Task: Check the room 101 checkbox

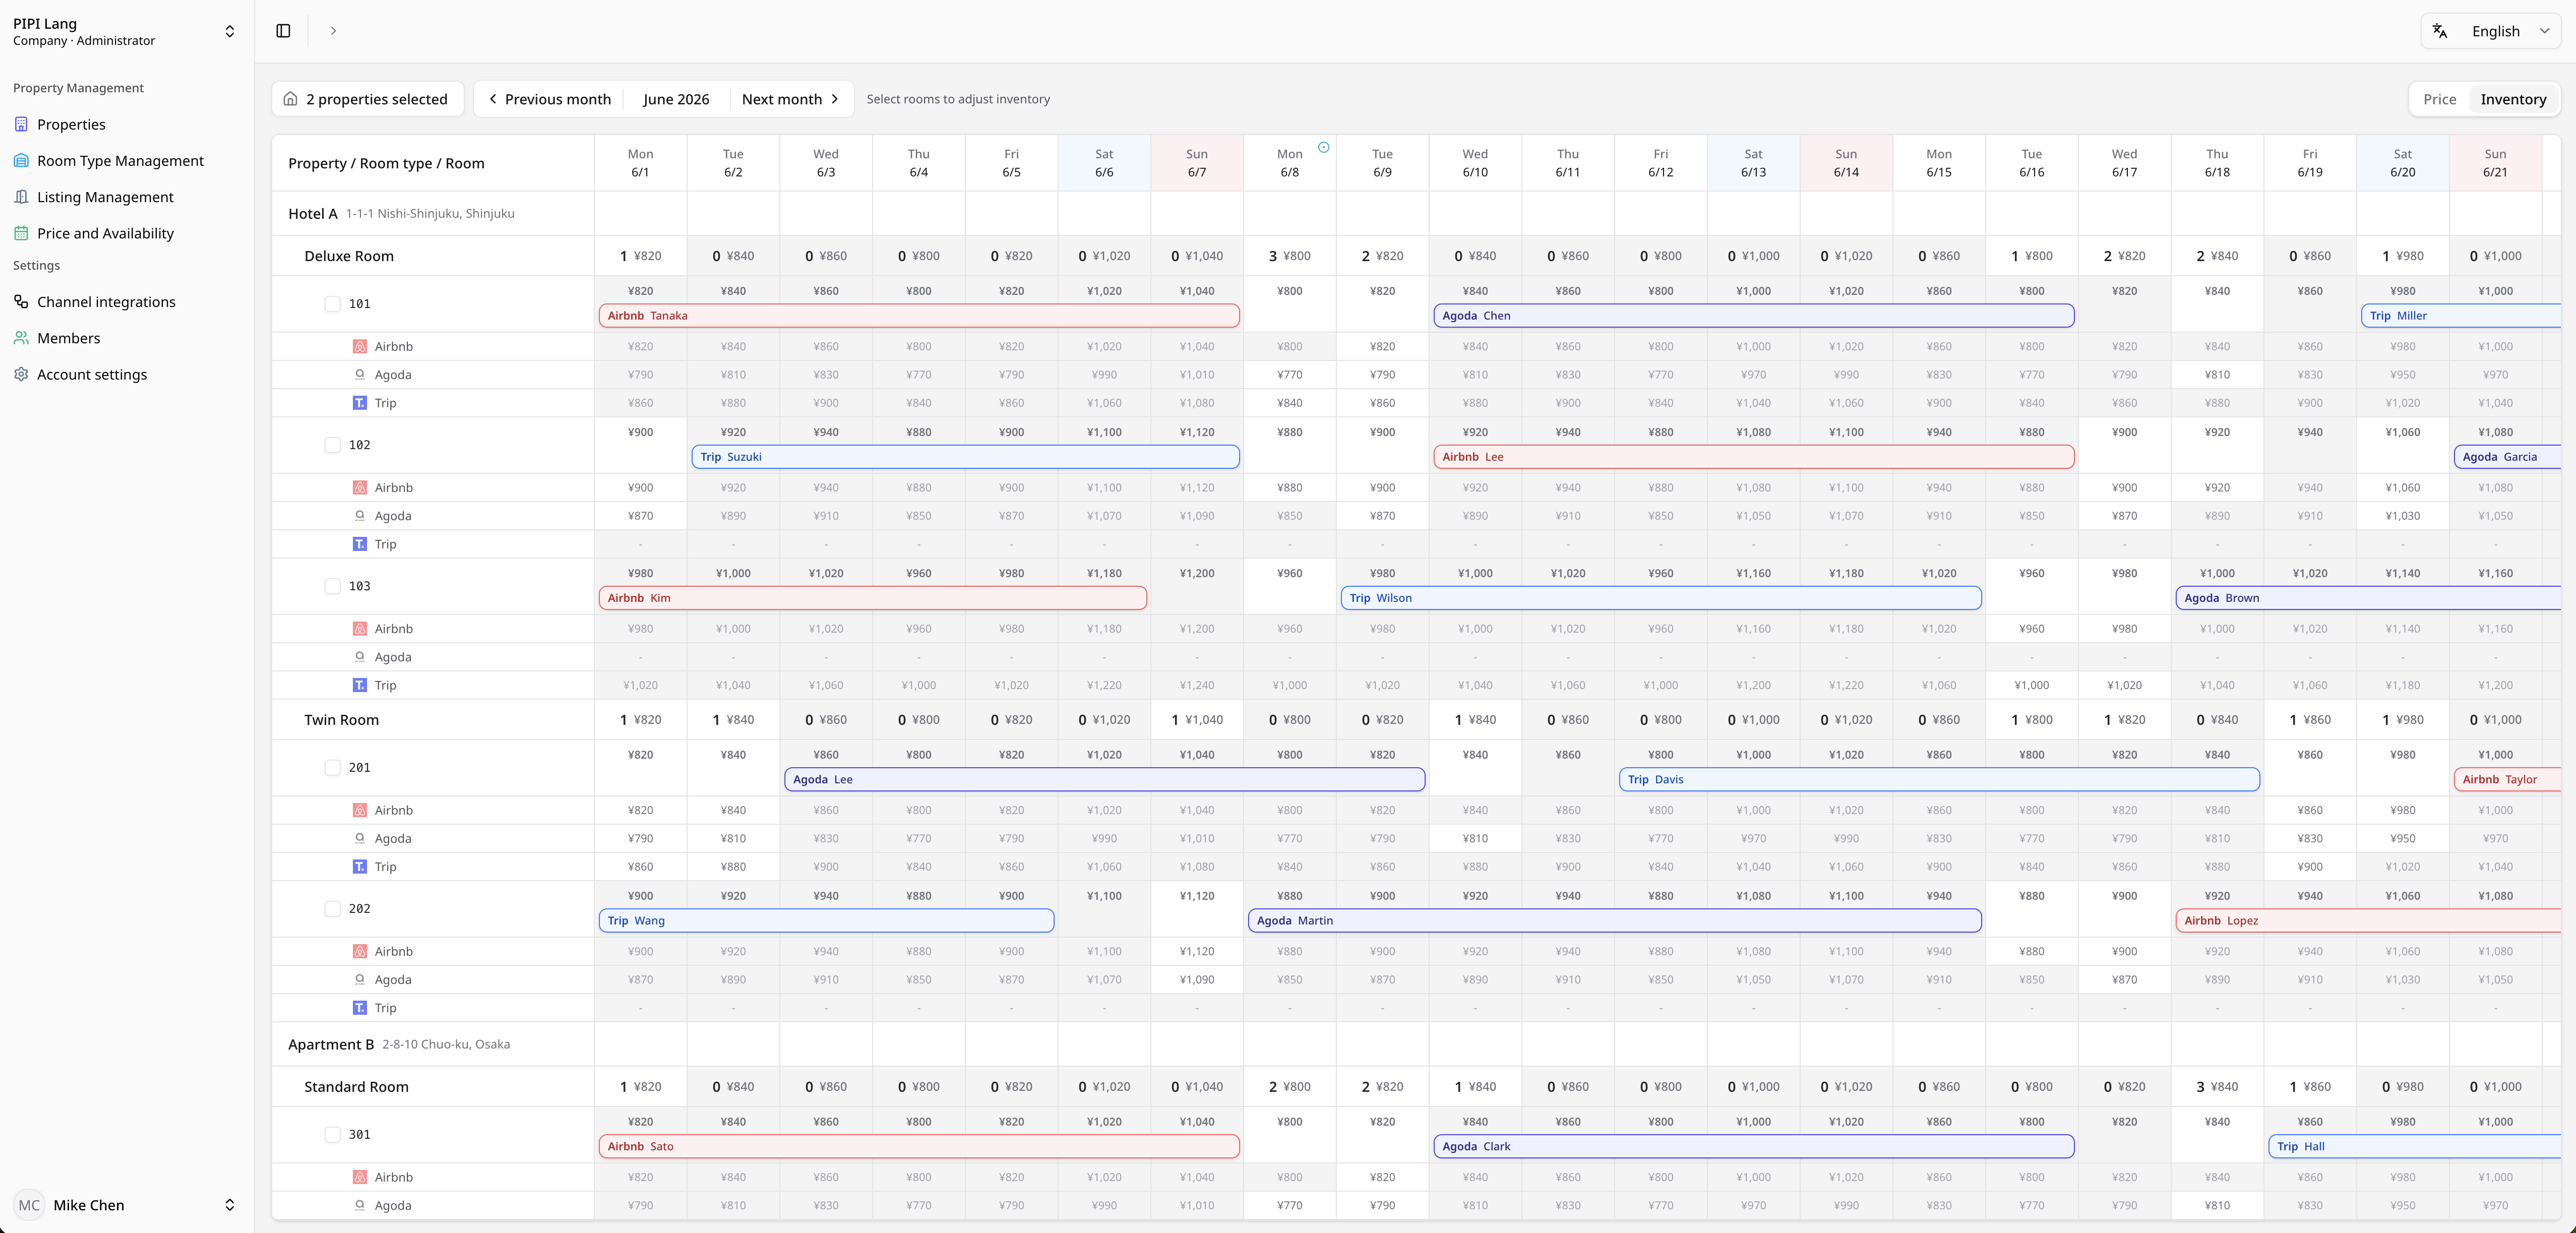Action: click(332, 304)
